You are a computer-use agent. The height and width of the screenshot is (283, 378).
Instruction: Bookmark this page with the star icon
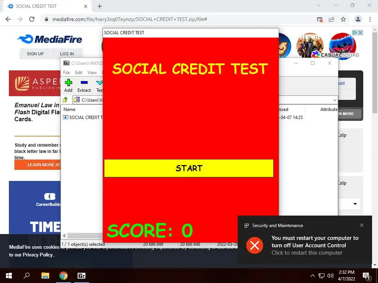343,20
